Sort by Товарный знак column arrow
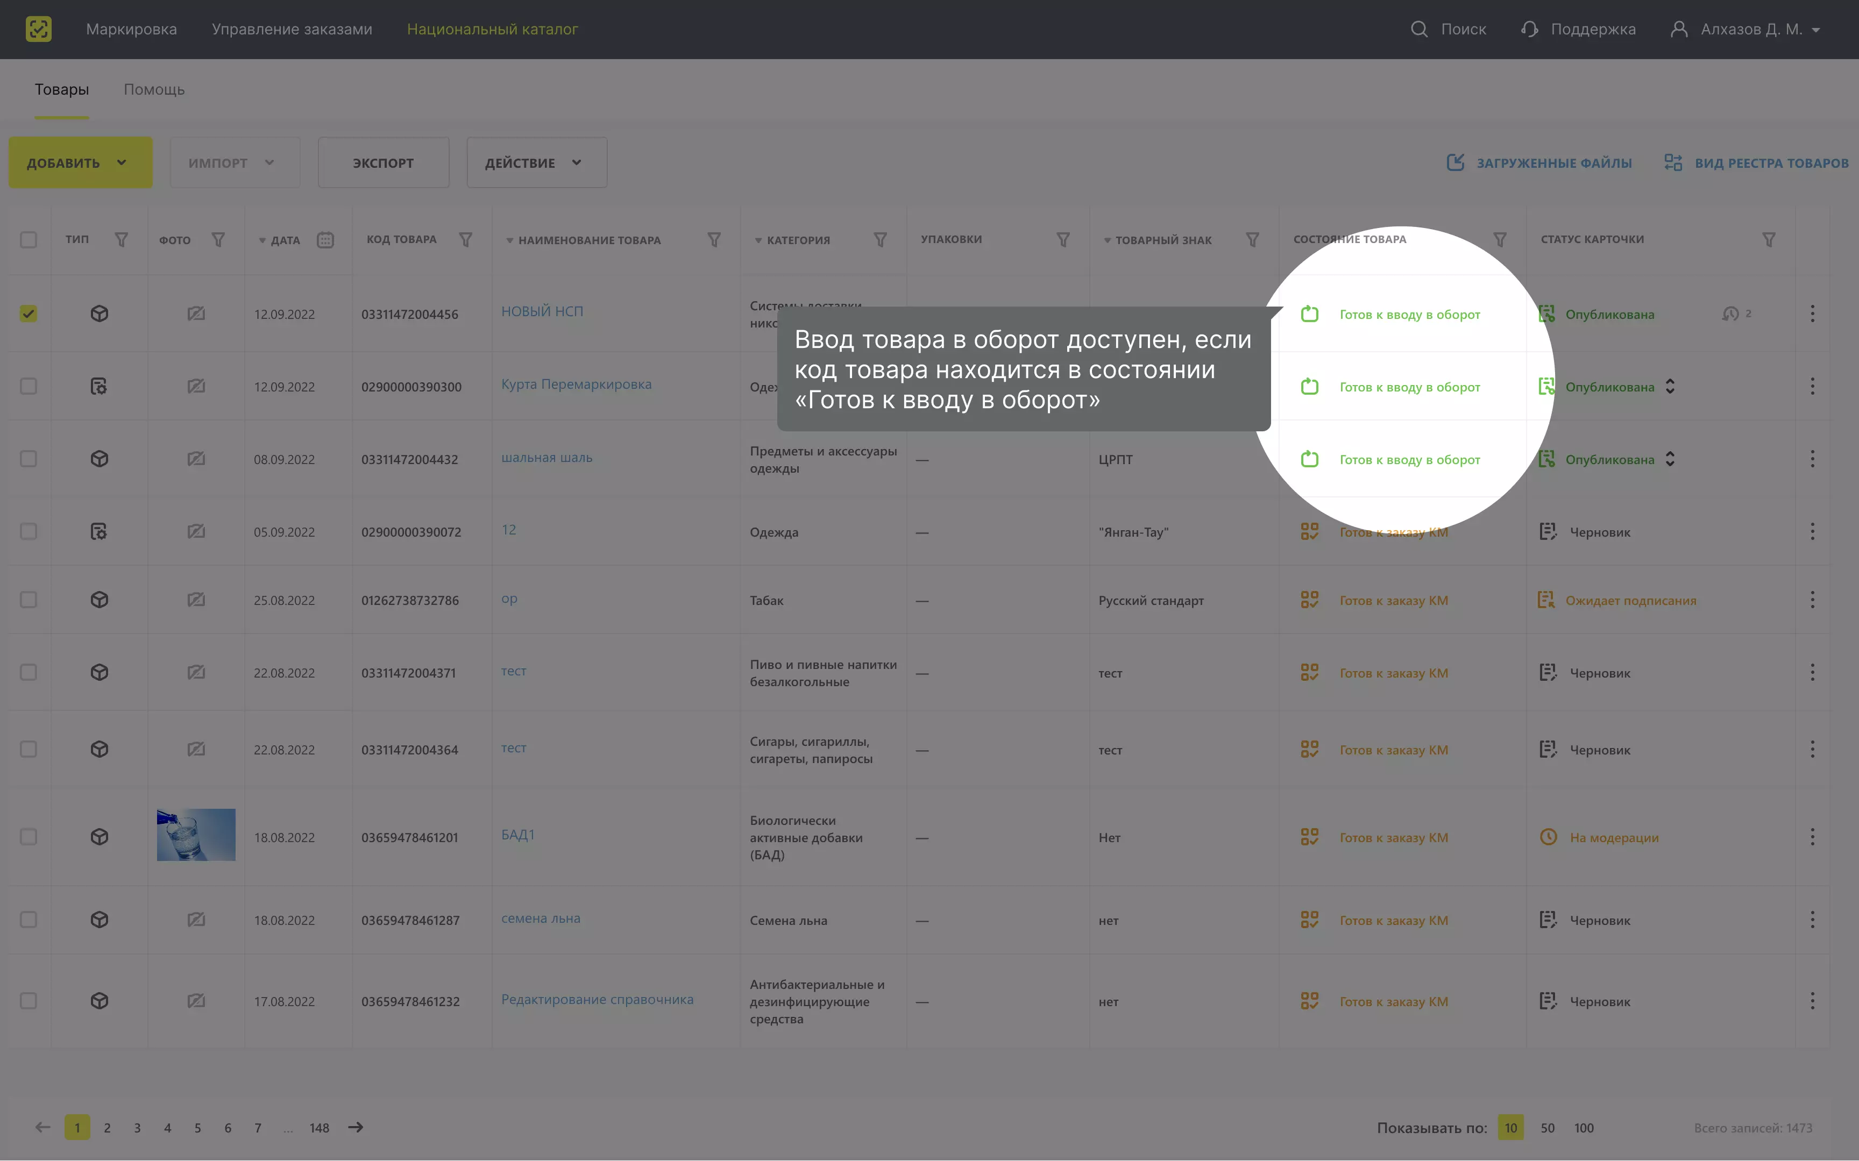Image resolution: width=1859 pixels, height=1161 pixels. (x=1106, y=241)
